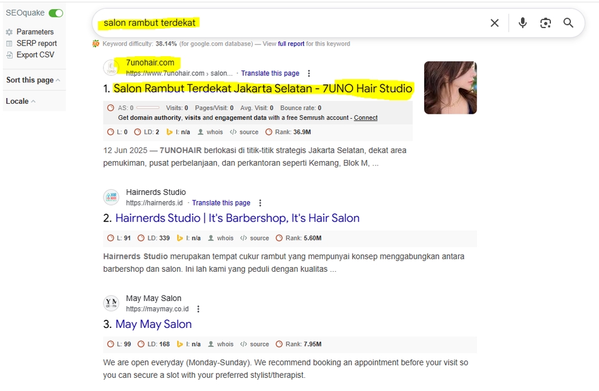Click Translate this page for Hairnerds
This screenshot has height=391, width=599.
point(221,203)
